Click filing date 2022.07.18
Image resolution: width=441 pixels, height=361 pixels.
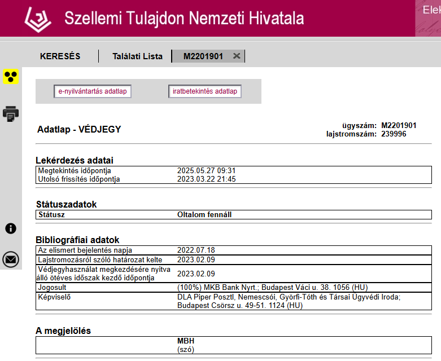(196, 250)
